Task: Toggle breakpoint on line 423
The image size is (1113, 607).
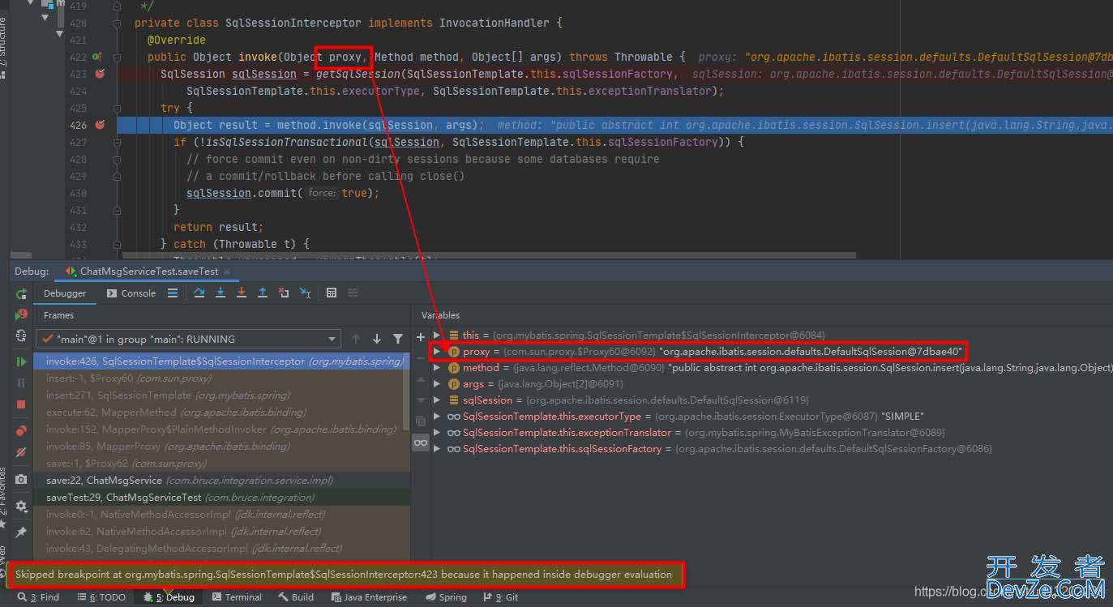Action: point(101,74)
